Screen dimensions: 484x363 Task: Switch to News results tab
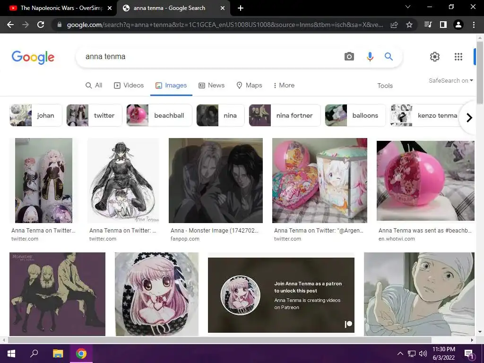tap(211, 85)
